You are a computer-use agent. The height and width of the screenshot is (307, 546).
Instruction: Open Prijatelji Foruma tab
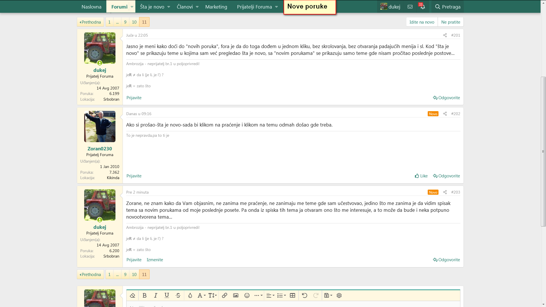(x=255, y=7)
